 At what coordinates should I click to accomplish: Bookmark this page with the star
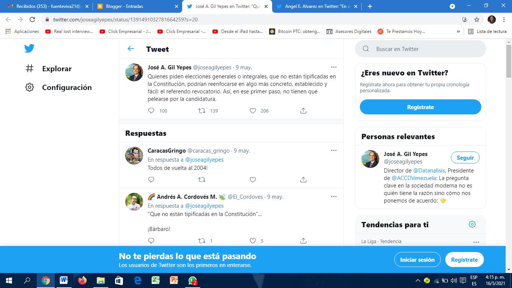(477, 19)
